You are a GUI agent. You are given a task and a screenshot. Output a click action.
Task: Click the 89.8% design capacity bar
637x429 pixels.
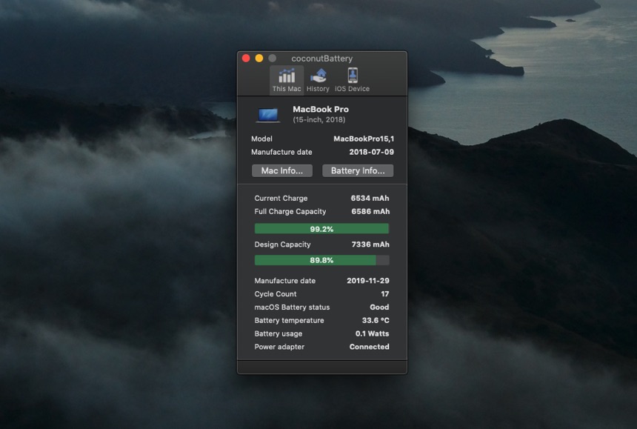(x=321, y=260)
